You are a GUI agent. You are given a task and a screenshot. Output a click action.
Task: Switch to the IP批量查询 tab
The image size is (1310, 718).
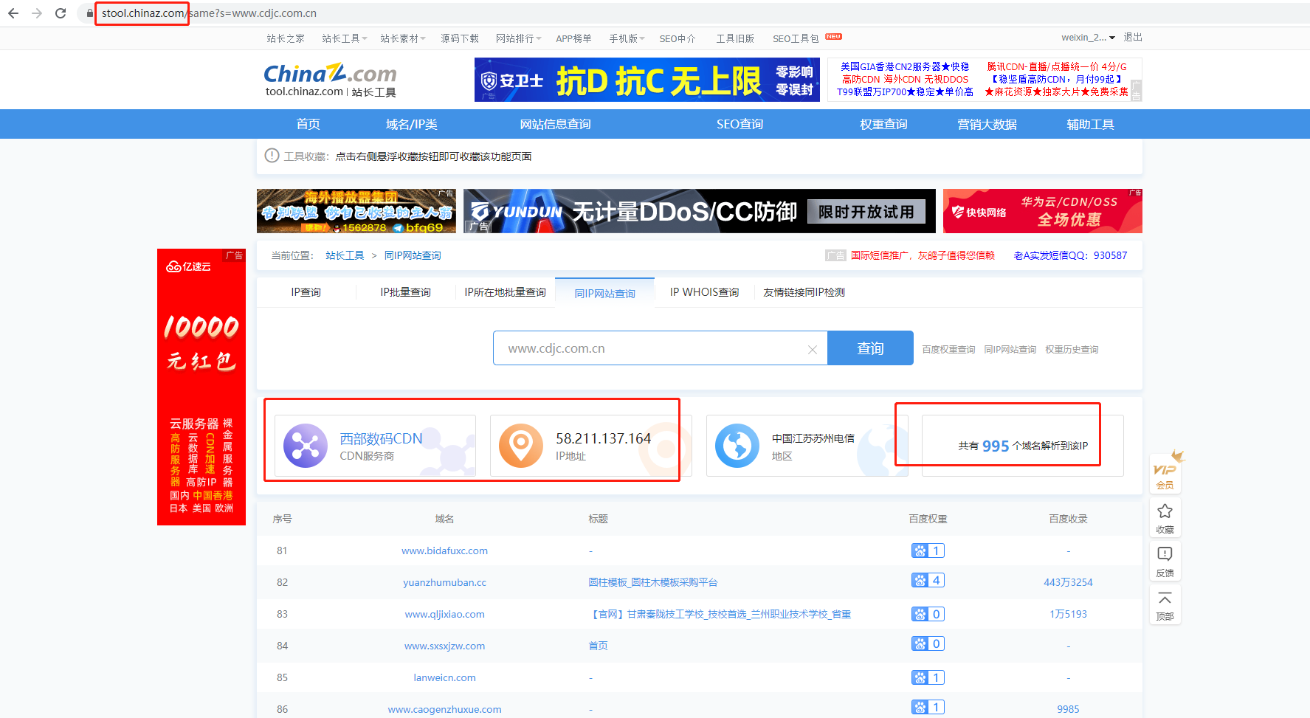[405, 292]
